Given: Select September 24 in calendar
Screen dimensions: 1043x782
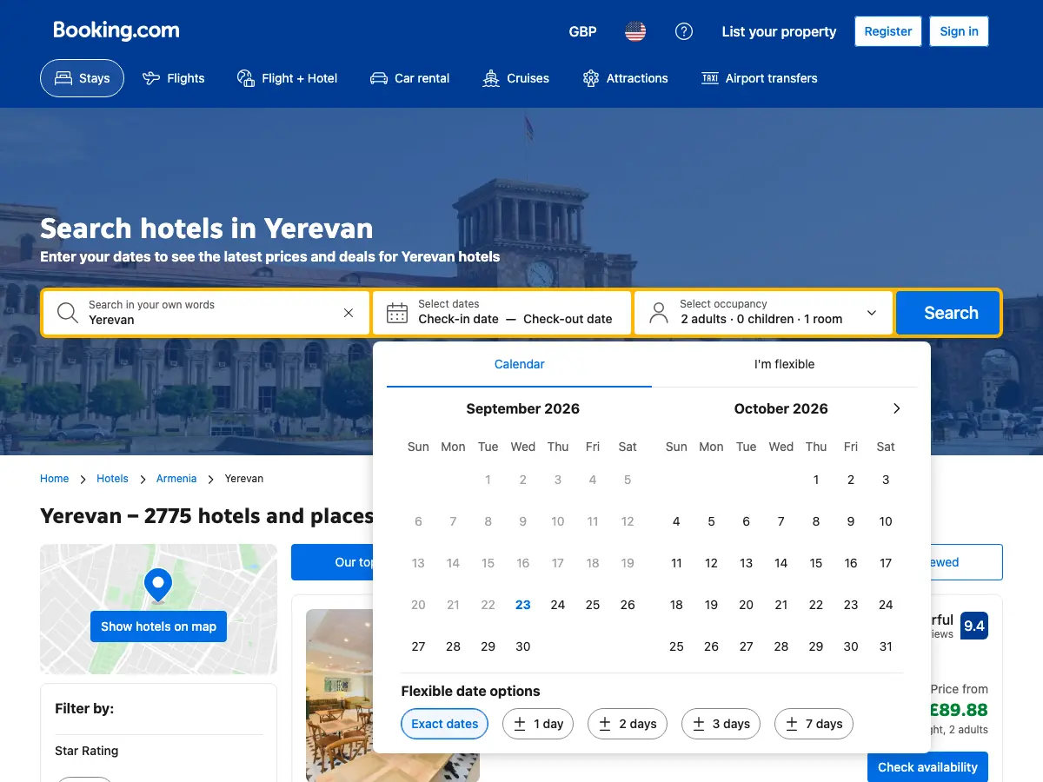Looking at the screenshot, I should [558, 605].
